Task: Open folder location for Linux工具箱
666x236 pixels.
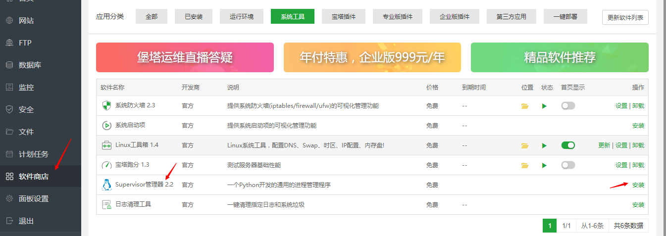Action: click(x=525, y=145)
